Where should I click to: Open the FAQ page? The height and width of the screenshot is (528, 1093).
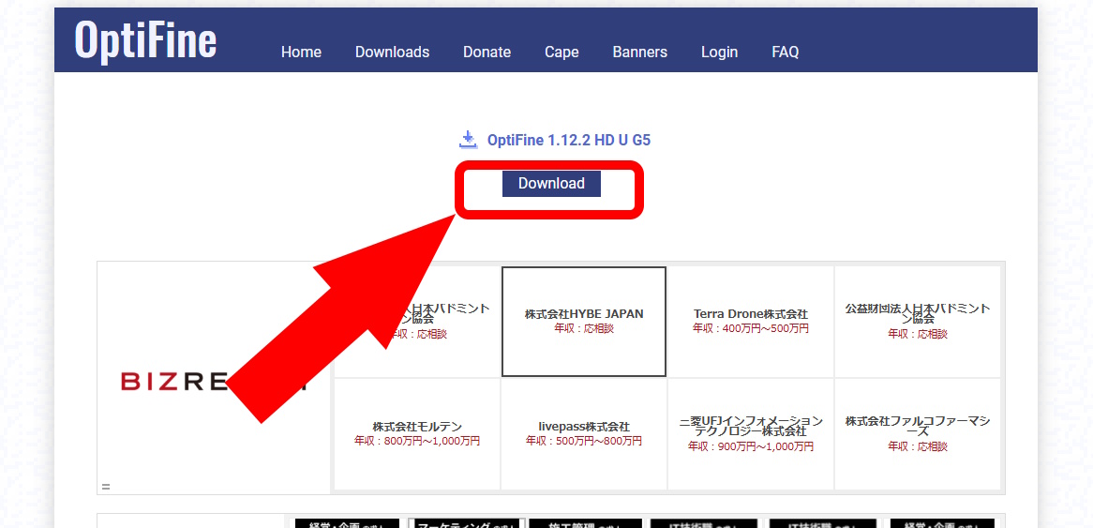tap(785, 53)
